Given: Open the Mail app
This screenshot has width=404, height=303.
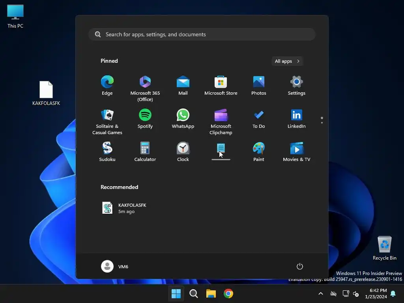Looking at the screenshot, I should pos(183,86).
